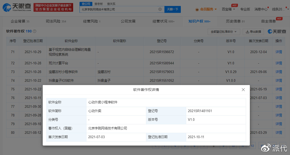Open 详情 for row 76
The height and width of the screenshot is (155, 290).
tap(279, 98)
